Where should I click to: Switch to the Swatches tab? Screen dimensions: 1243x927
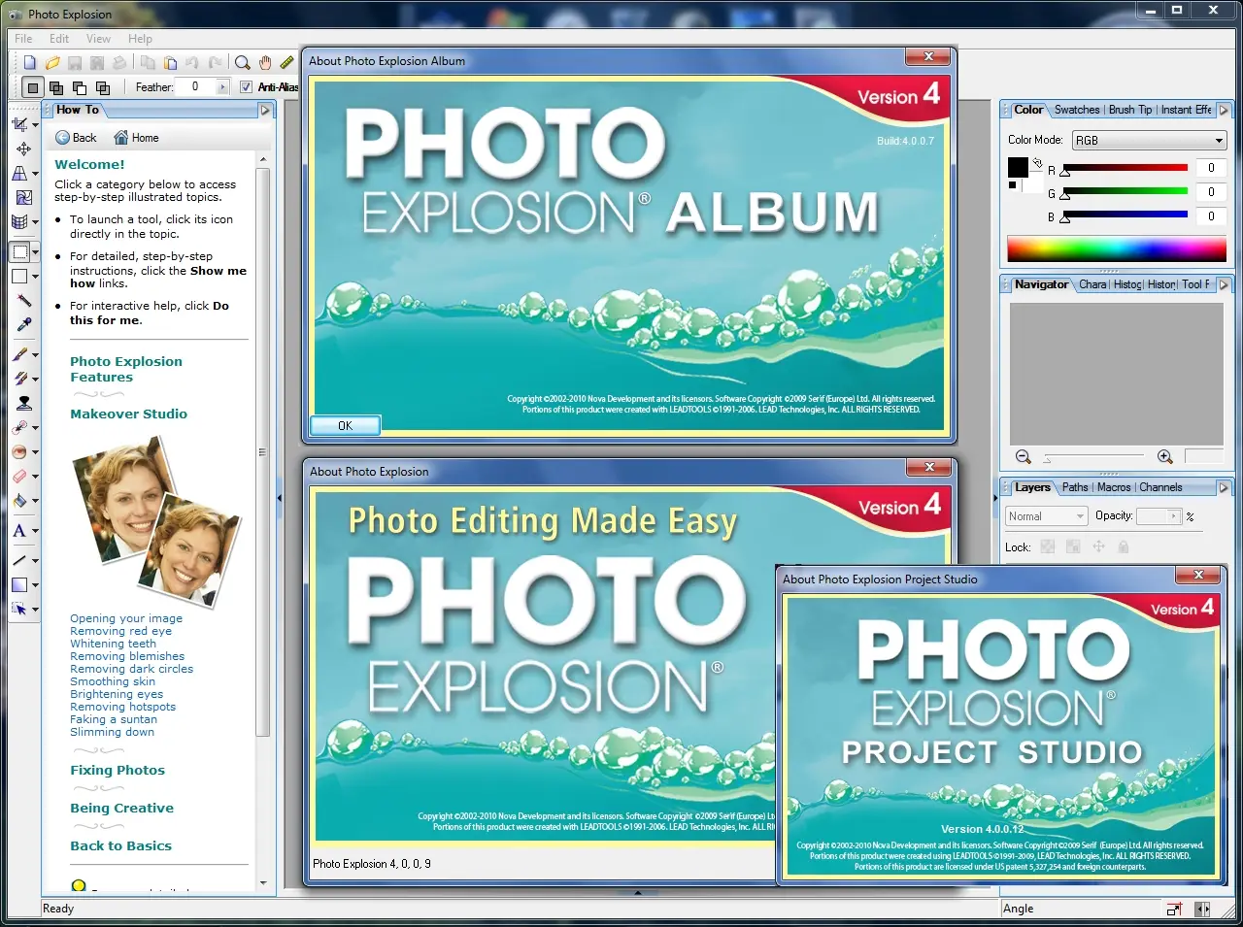click(1077, 110)
